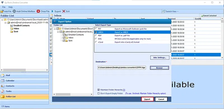Click the Export Selected button
Screen dimensions: 224x109
pyautogui.click(x=208, y=16)
